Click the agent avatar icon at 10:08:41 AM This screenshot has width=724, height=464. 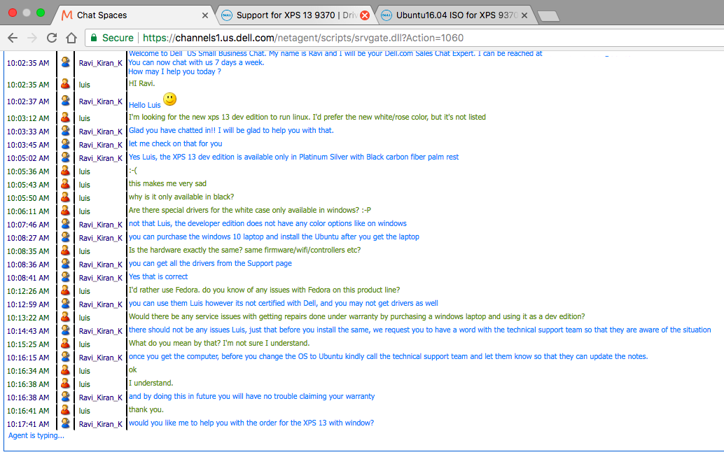pos(66,277)
